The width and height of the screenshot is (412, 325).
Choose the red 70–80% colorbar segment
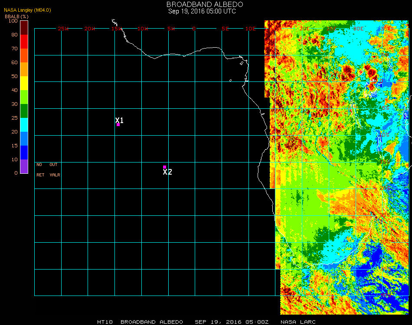[x=24, y=41]
